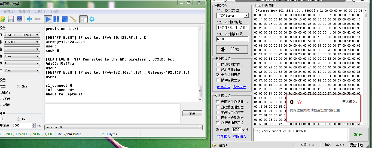
Task: Expand the flow control dropdown above the receive Hex radio
Action: [x=38, y=70]
